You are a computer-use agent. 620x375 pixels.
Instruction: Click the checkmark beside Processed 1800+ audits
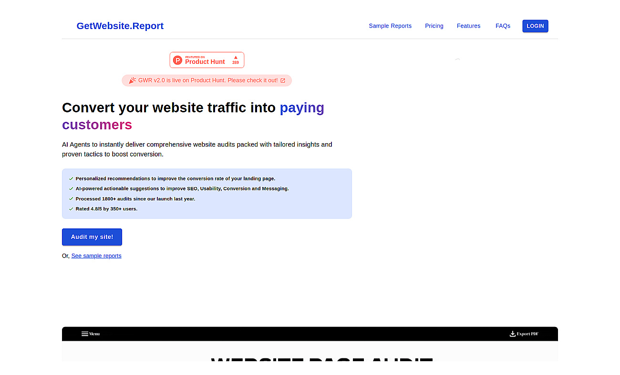pyautogui.click(x=71, y=199)
